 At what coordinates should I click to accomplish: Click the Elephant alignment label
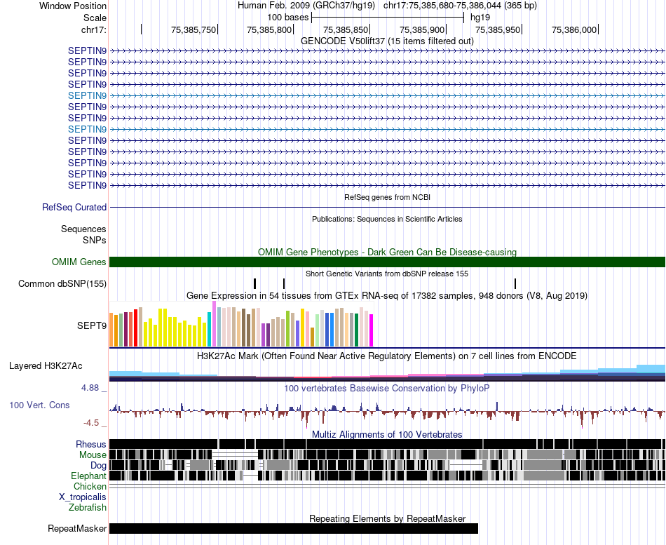(x=88, y=476)
